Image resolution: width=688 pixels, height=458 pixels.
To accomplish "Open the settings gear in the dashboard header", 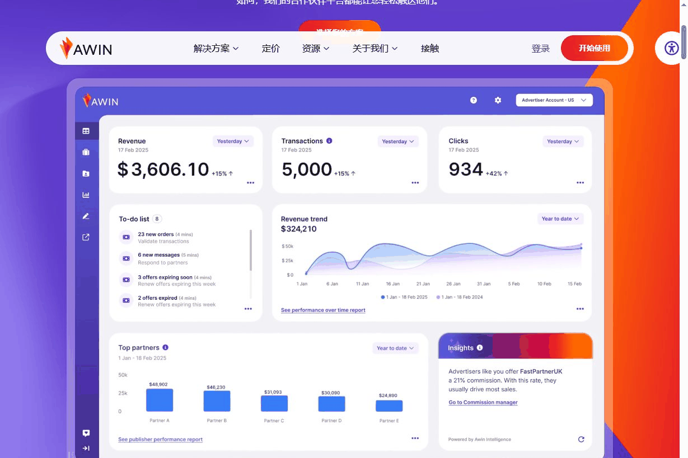I will tap(498, 100).
